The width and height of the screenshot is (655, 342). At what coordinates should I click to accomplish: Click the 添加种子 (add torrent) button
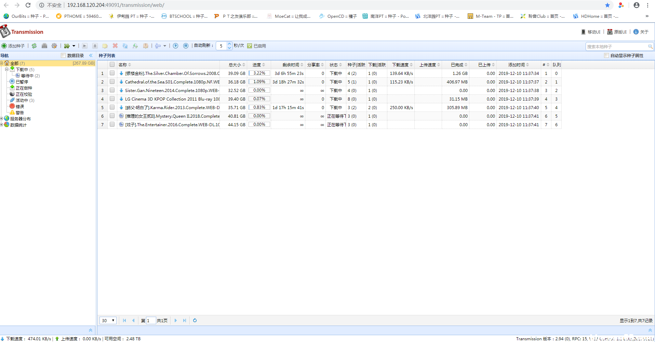point(13,46)
